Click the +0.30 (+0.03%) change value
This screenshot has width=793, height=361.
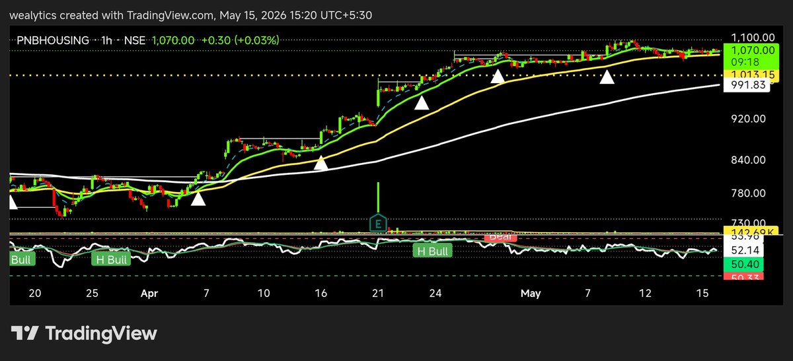click(x=240, y=40)
